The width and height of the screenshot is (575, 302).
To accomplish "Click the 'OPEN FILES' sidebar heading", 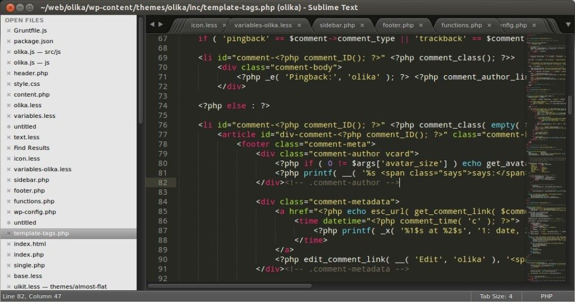I will click(24, 21).
